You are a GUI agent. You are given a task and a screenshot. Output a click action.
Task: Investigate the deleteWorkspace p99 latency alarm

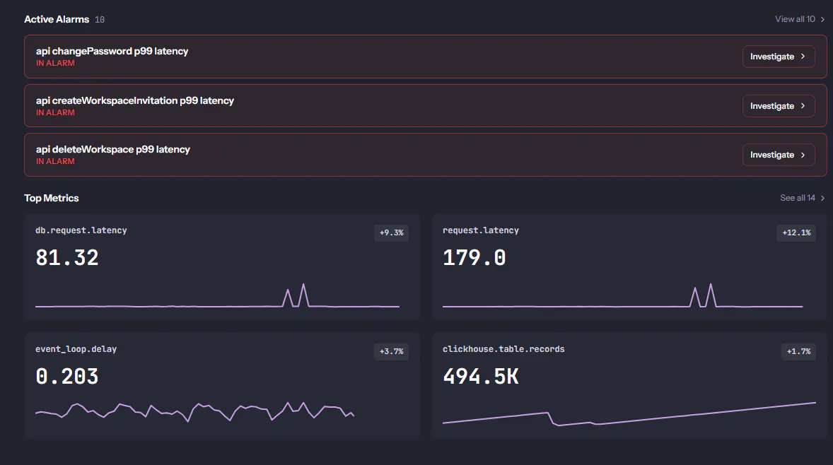coord(779,155)
